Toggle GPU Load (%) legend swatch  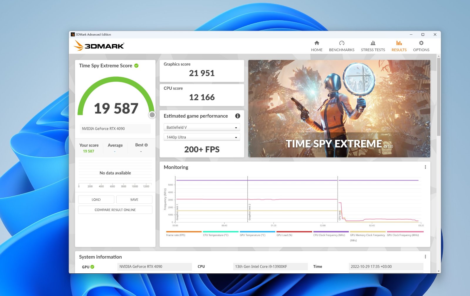click(294, 232)
